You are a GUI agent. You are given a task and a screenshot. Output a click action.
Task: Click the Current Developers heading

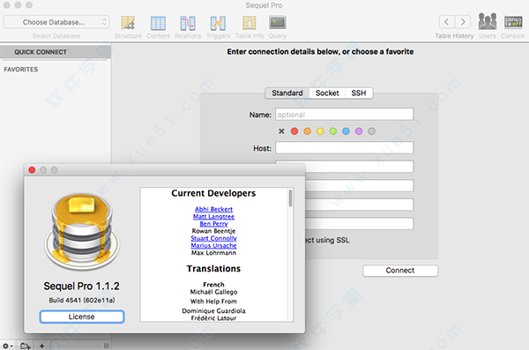pos(213,193)
